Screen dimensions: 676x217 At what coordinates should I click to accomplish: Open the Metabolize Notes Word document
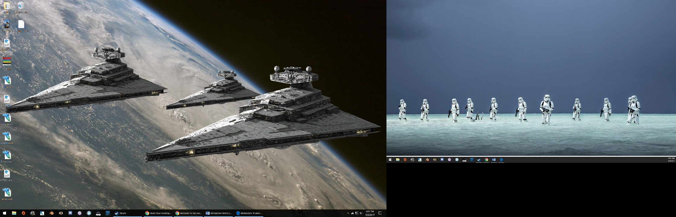coord(219,213)
